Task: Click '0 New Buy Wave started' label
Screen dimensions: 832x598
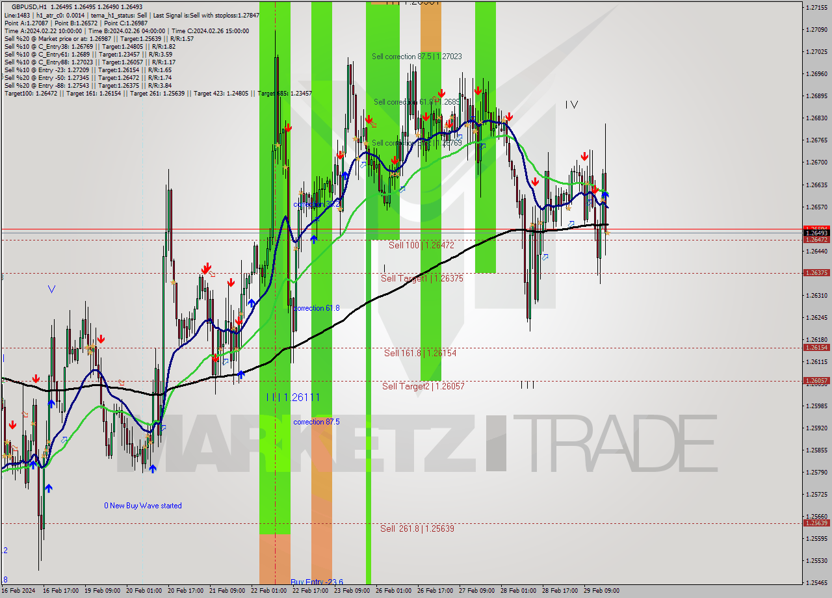Action: point(143,506)
